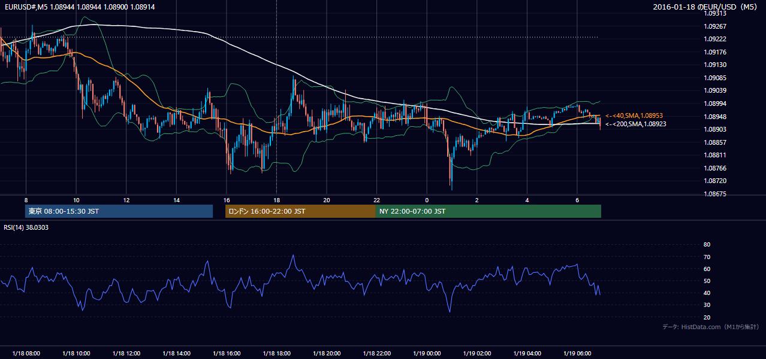
Task: Click price axis label 1.09267
Action: [x=714, y=26]
